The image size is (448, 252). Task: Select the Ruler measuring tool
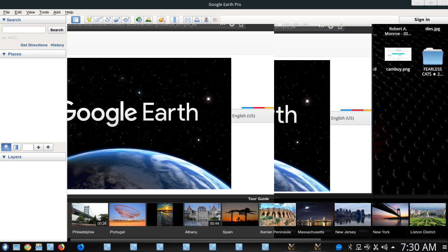175,20
